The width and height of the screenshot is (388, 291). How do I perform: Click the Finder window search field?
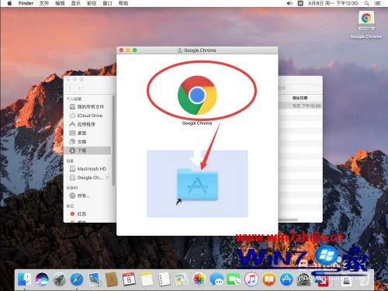tap(299, 88)
